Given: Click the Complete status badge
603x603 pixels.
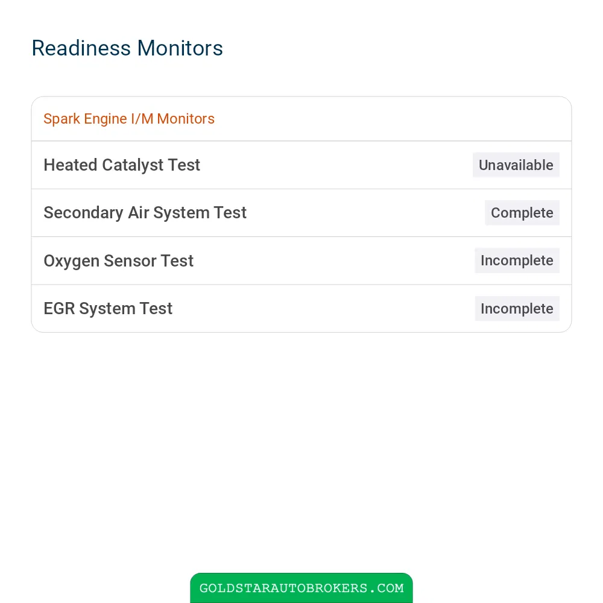Looking at the screenshot, I should [x=522, y=213].
